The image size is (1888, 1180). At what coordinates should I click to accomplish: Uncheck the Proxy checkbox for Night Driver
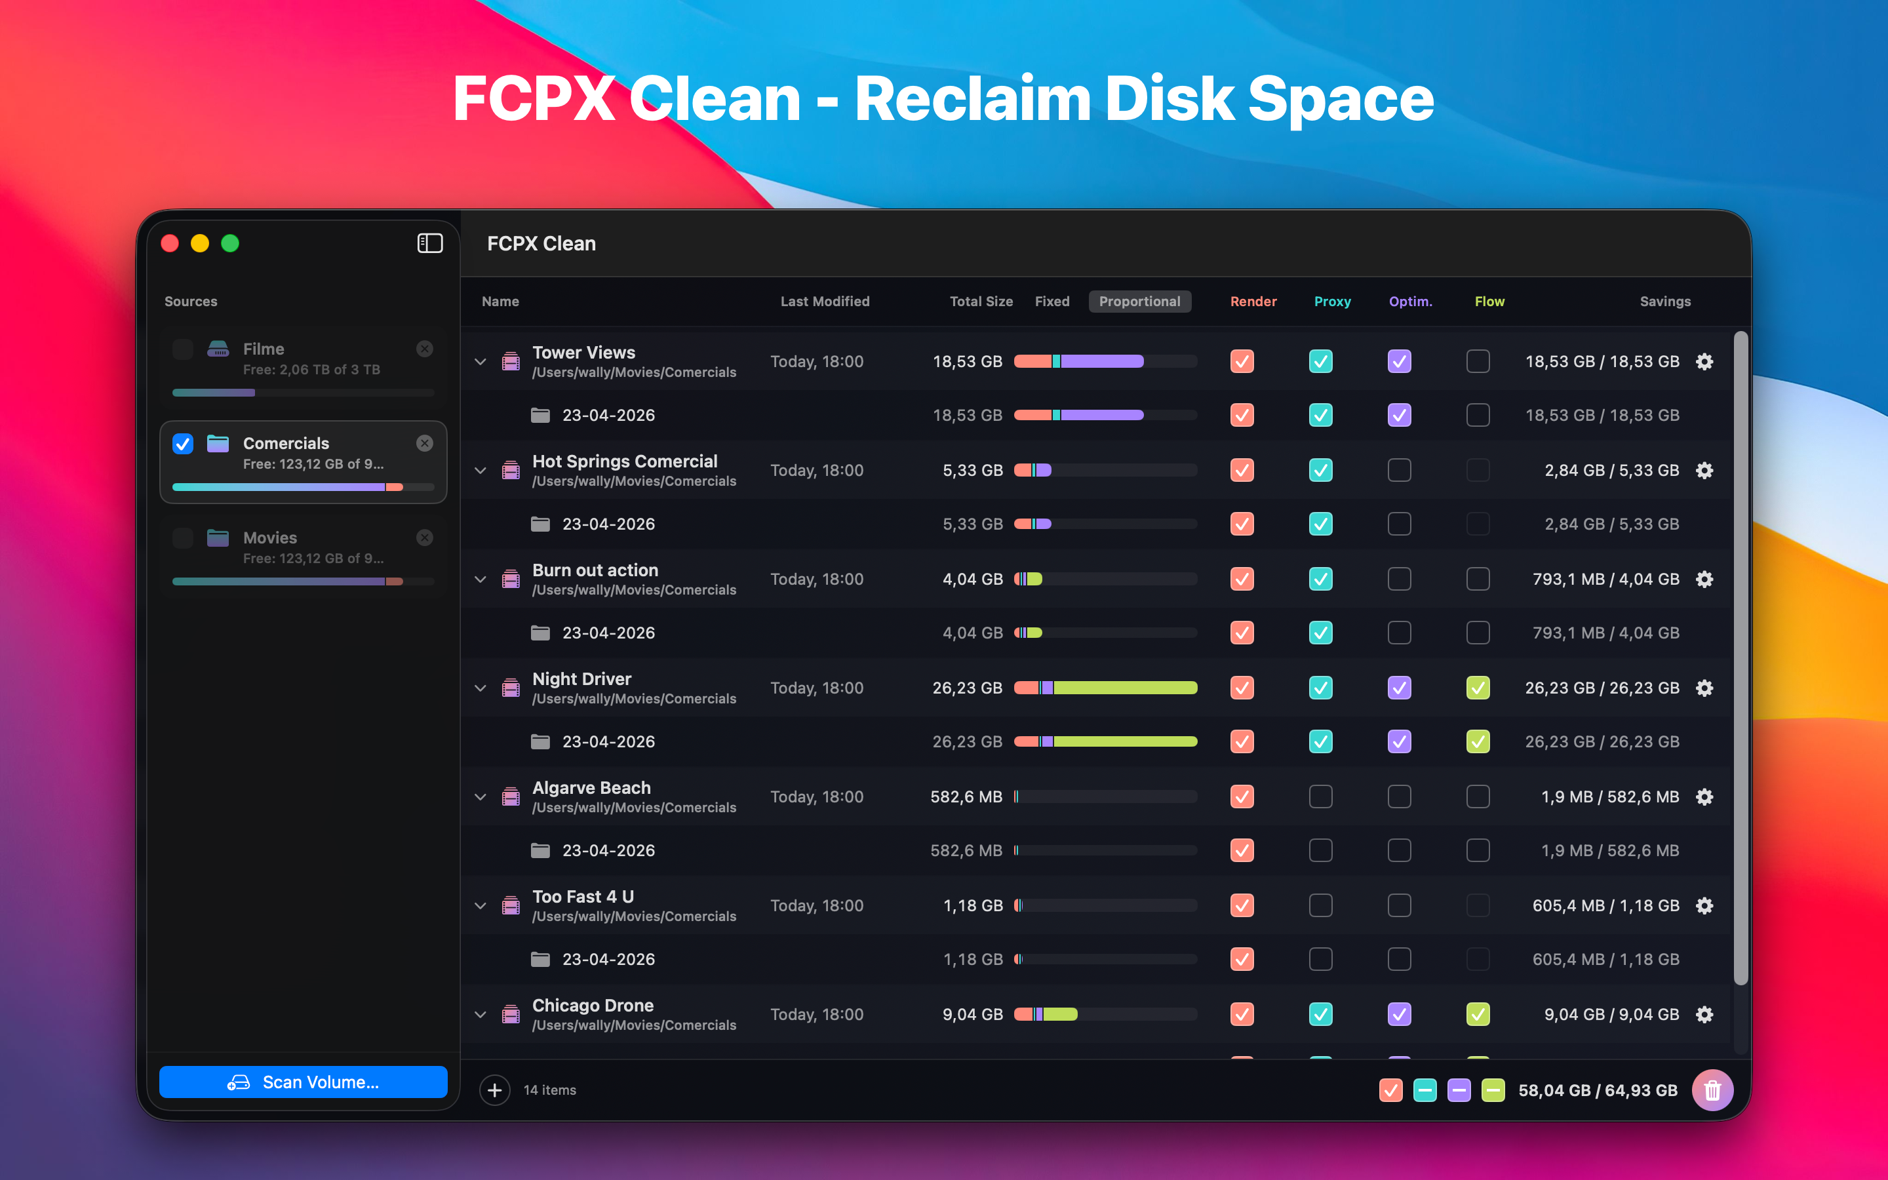(1321, 688)
